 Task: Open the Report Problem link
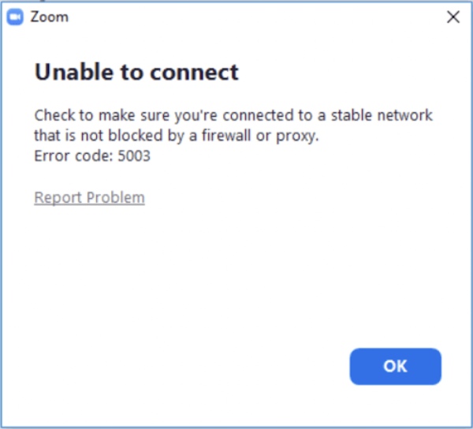(89, 197)
